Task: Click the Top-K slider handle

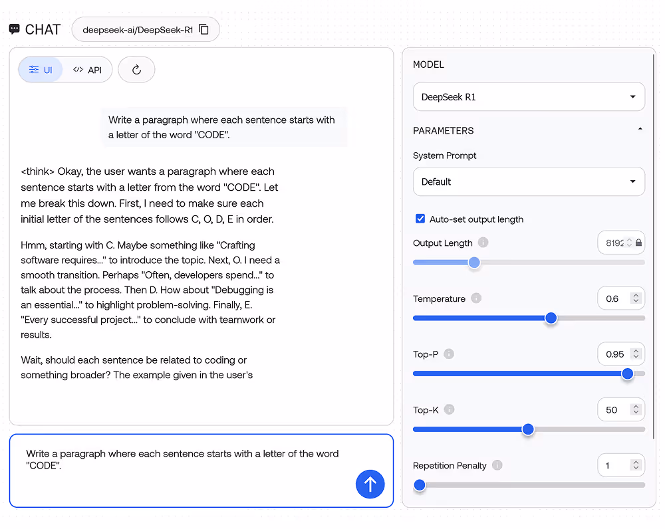Action: (528, 429)
